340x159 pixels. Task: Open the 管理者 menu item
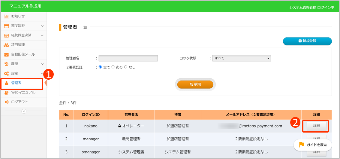coord(16,83)
